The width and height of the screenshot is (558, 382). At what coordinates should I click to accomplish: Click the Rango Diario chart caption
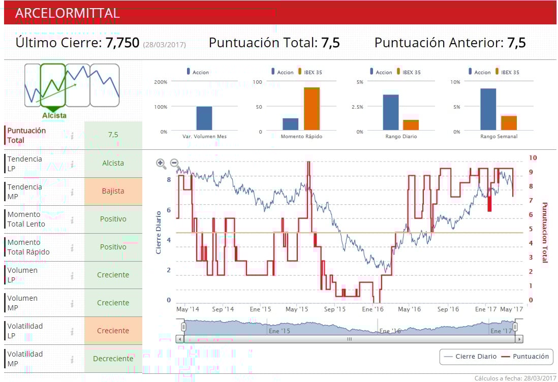[401, 136]
